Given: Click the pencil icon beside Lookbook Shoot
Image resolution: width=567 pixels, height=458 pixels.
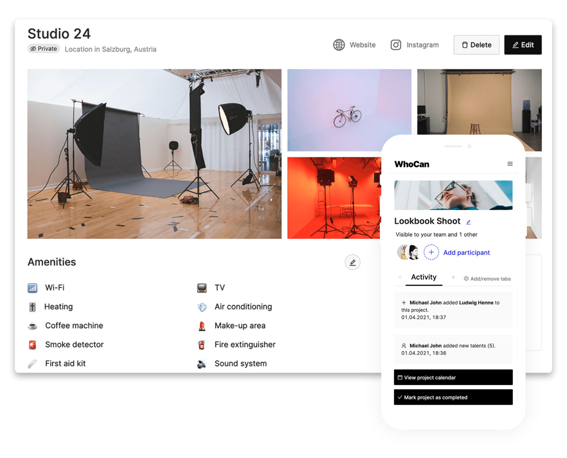Looking at the screenshot, I should click(468, 222).
